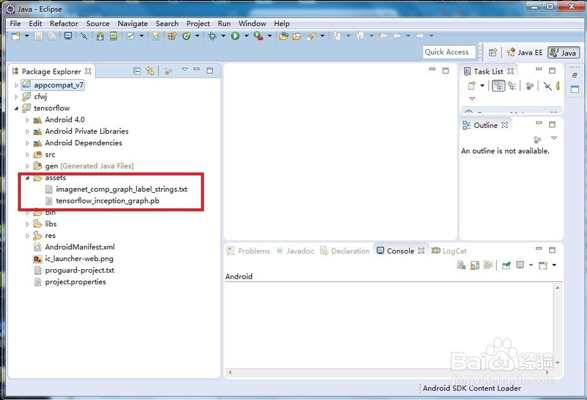Switch to the Problems tab
The image size is (587, 400).
[248, 250]
